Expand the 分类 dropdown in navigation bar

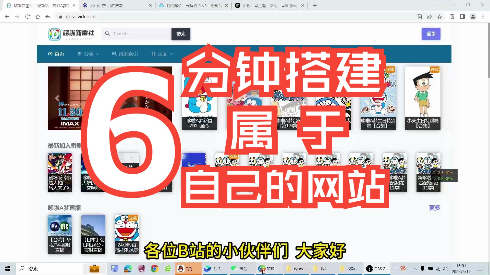[89, 54]
